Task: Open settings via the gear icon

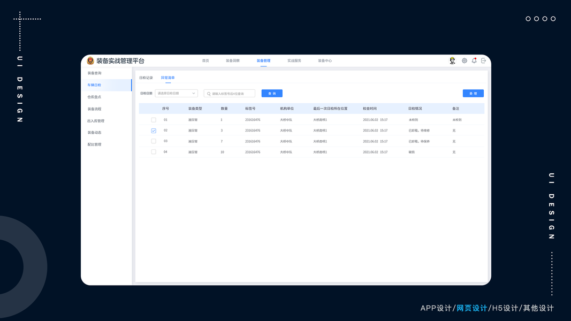Action: coord(465,61)
